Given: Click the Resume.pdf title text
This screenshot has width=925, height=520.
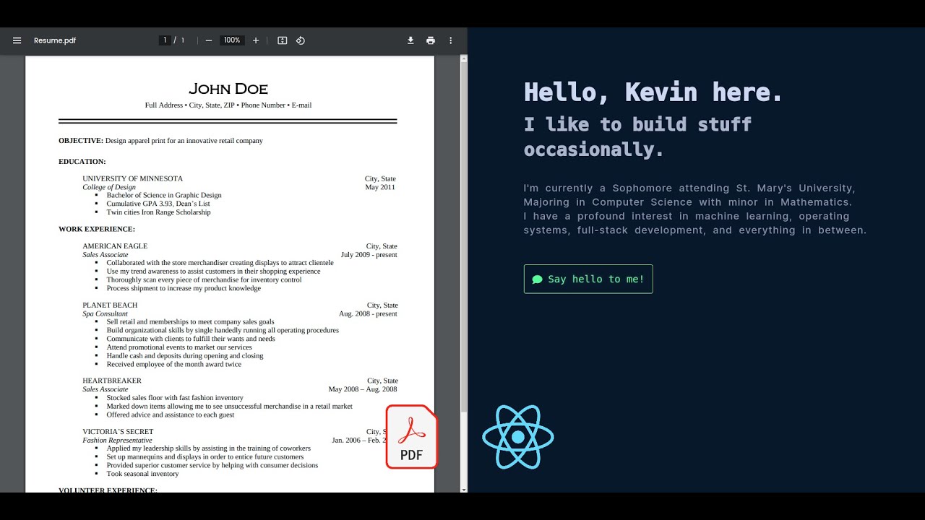Looking at the screenshot, I should [x=55, y=40].
